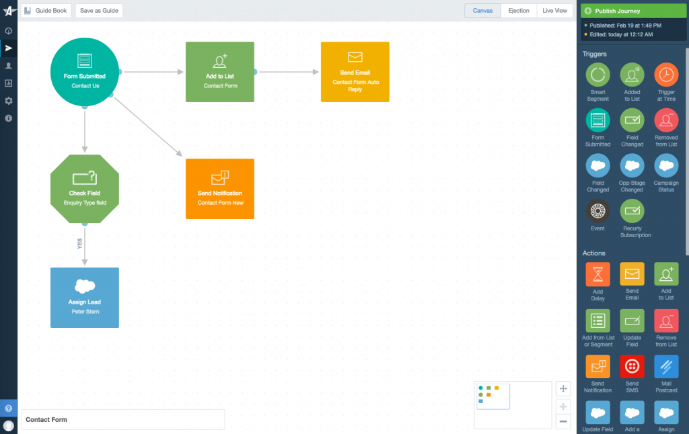Pick the Mail Postcard action icon
Screen dimensions: 689x434
pyautogui.click(x=666, y=367)
